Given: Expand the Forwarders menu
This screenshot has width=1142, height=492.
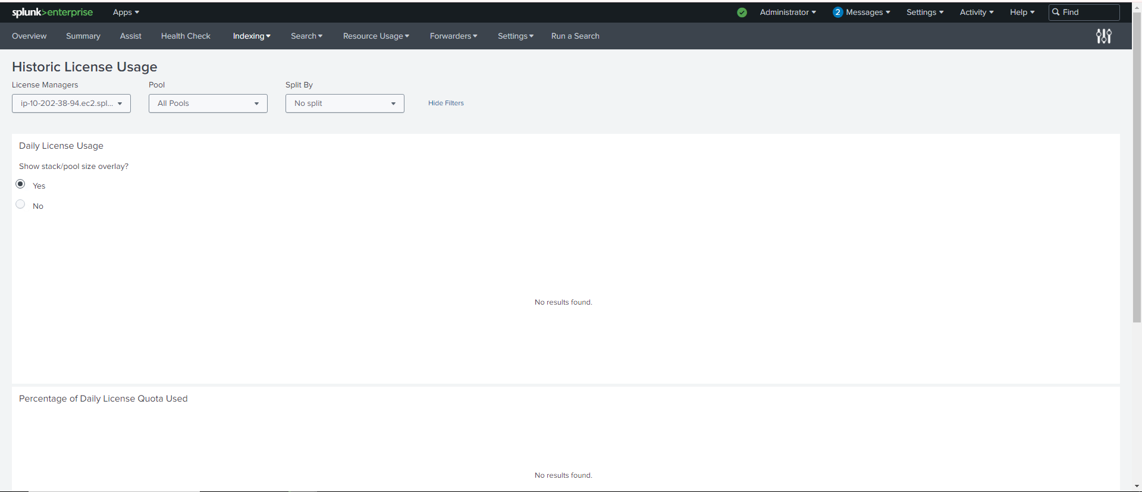Looking at the screenshot, I should tap(453, 36).
